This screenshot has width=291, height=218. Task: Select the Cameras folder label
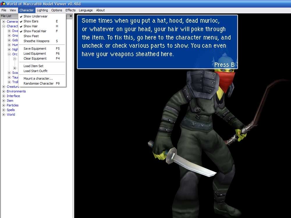coord(12,22)
